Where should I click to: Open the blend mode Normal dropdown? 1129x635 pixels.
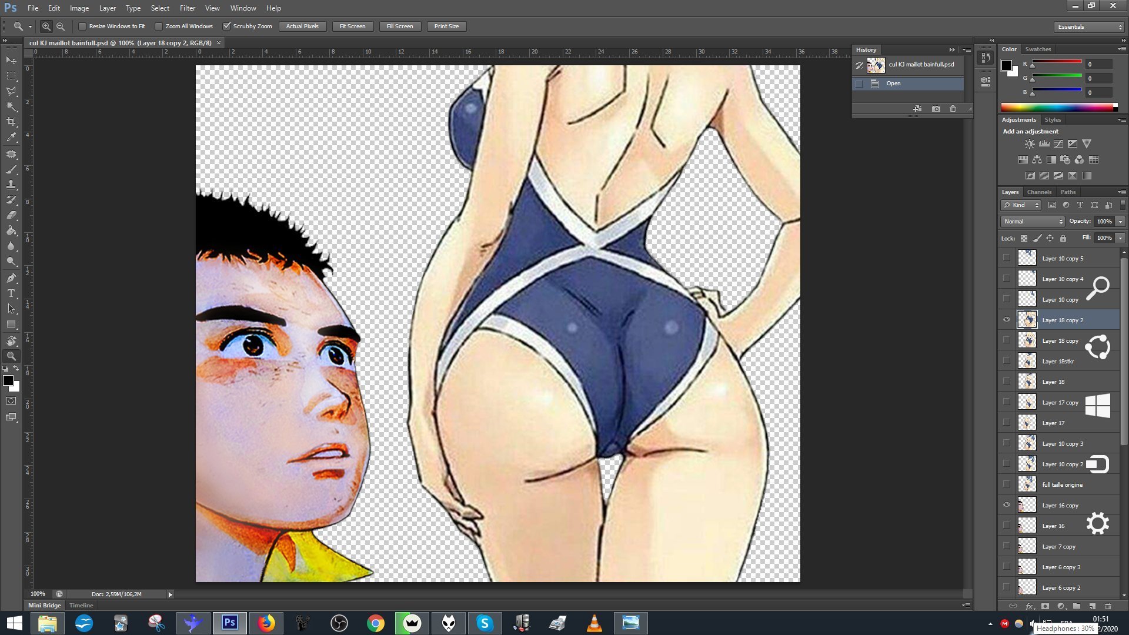[1033, 222]
